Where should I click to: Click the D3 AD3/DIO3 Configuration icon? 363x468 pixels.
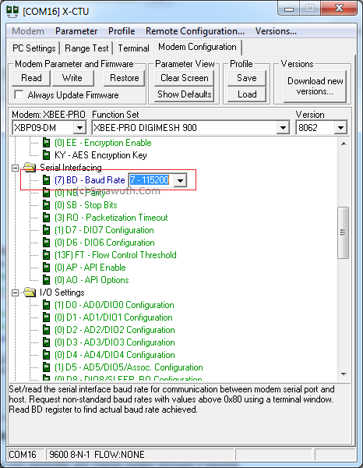46,342
